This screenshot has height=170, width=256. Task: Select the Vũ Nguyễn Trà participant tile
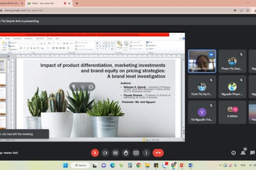pos(202,112)
